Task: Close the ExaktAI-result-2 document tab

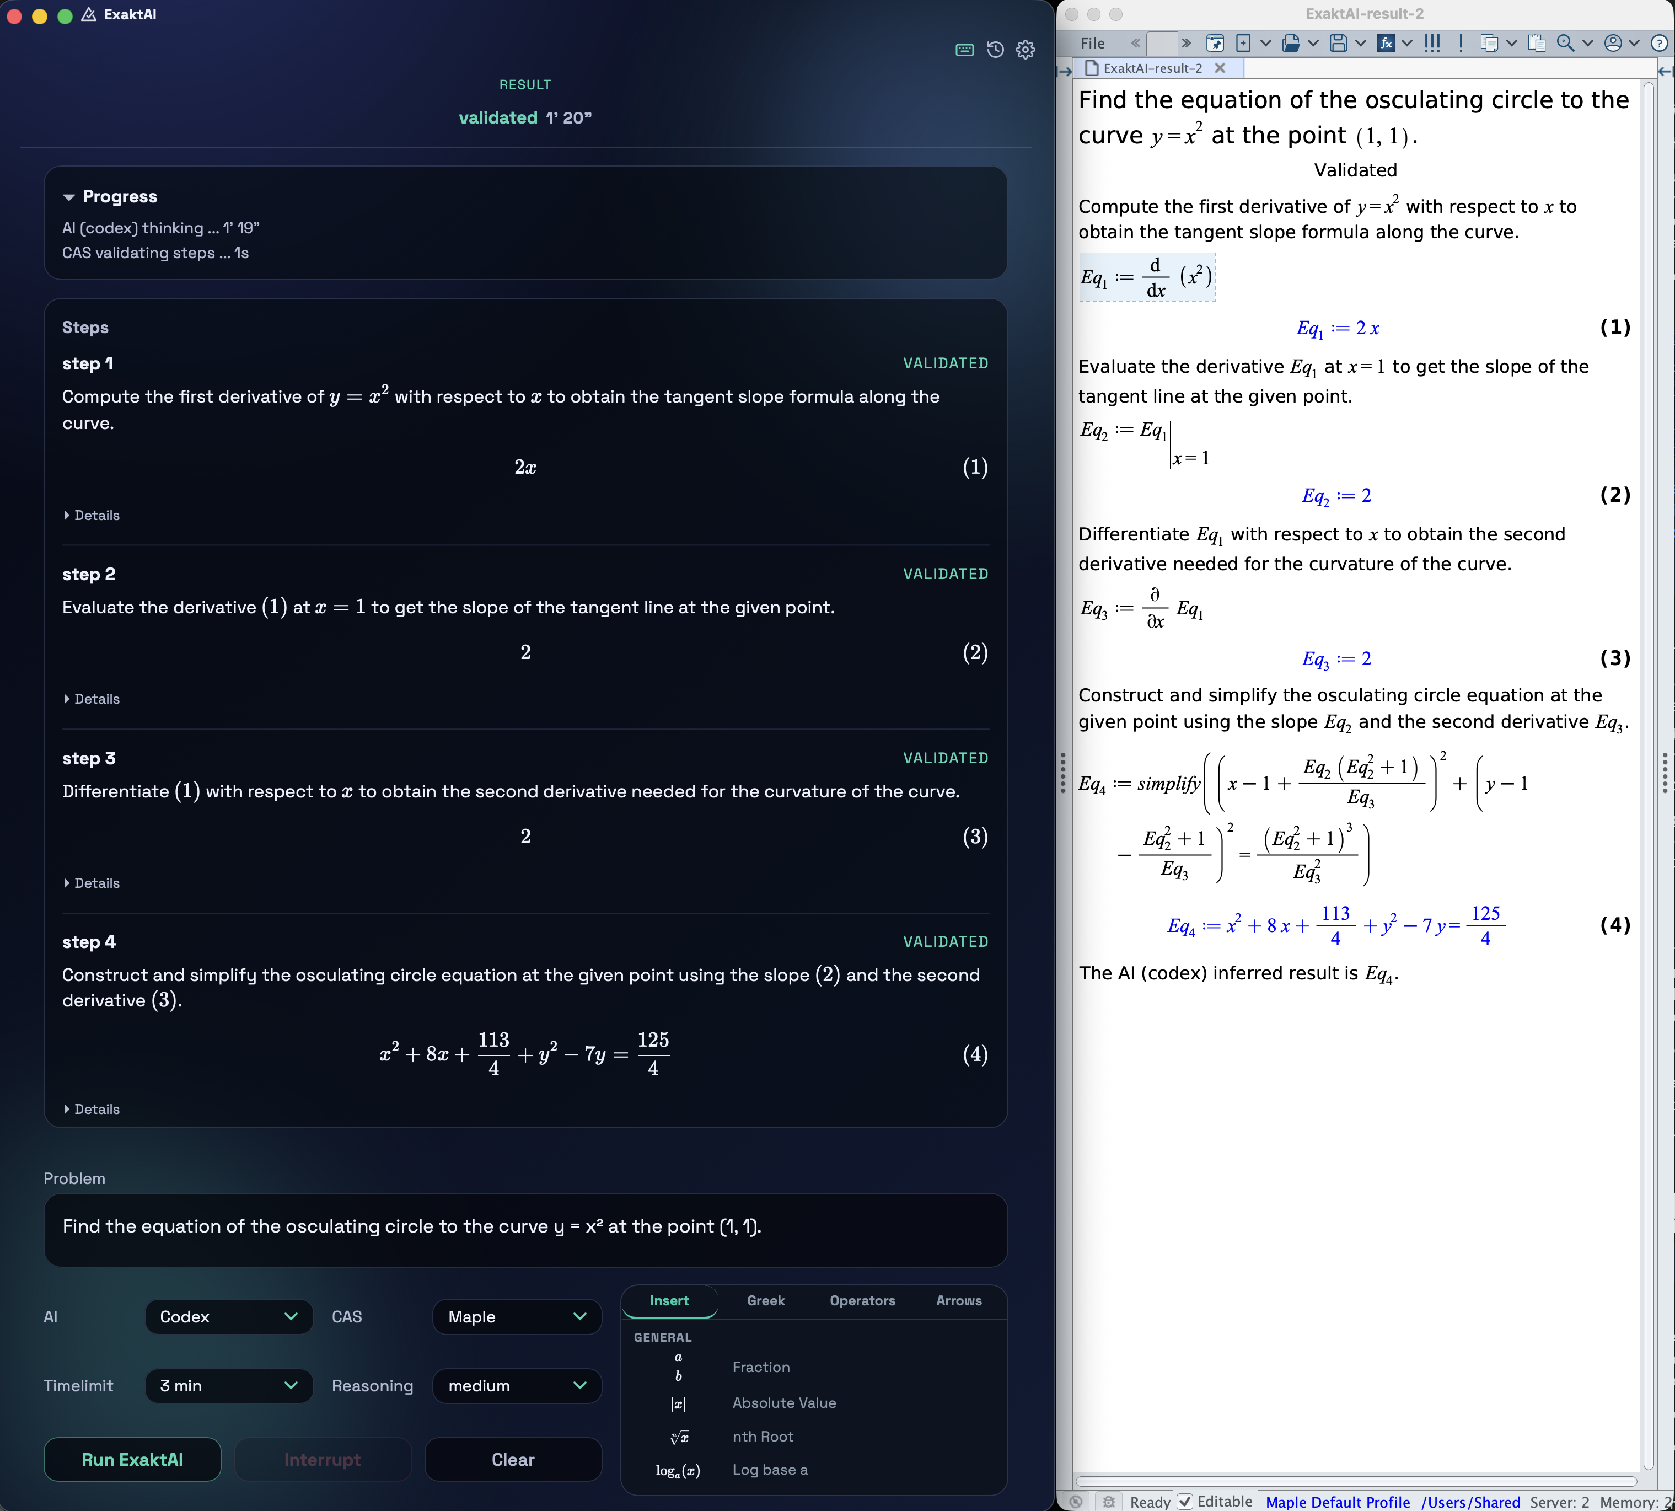Action: [1220, 68]
